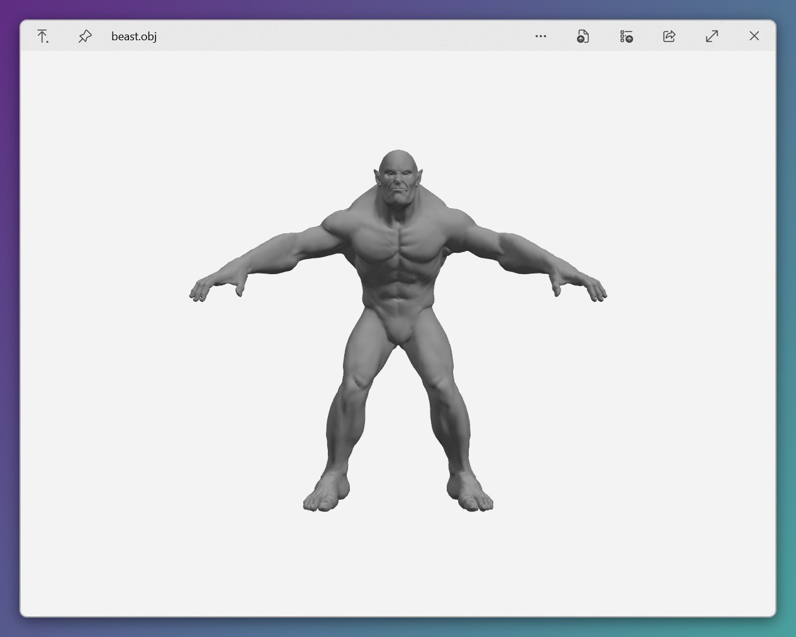Pick another app to open beast.obj
The width and height of the screenshot is (796, 637).
click(627, 36)
